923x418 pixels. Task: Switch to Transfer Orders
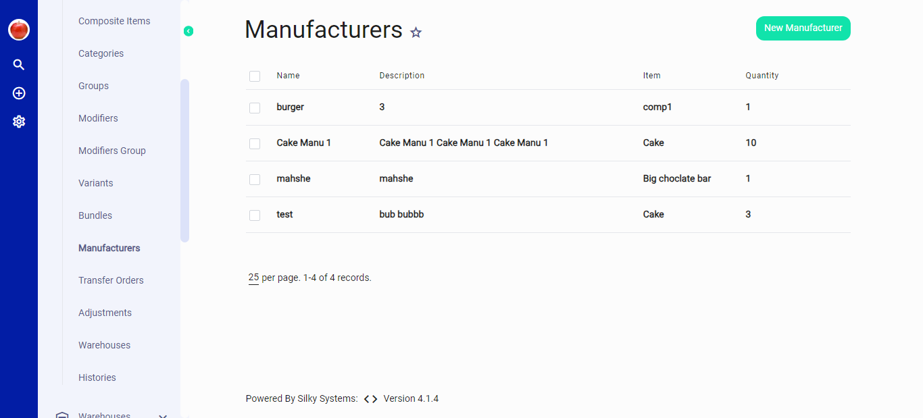111,280
